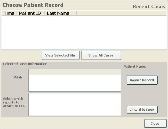This screenshot has height=129, width=168.
Task: Sort cases by the Time column header
Action: (9, 13)
